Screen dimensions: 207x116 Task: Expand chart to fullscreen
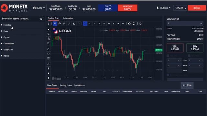point(134,24)
